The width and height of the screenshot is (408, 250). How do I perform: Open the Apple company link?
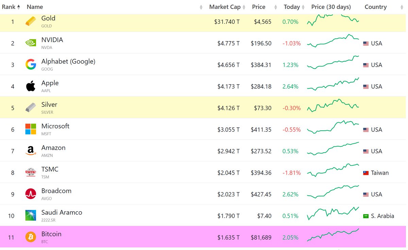[x=50, y=83]
